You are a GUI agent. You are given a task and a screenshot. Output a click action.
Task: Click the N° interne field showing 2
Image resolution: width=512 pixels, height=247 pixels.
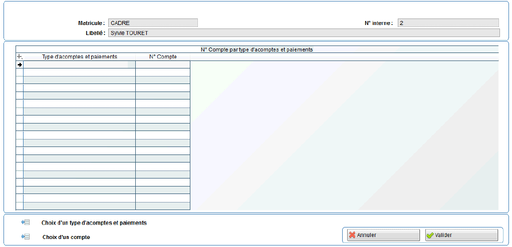click(448, 23)
